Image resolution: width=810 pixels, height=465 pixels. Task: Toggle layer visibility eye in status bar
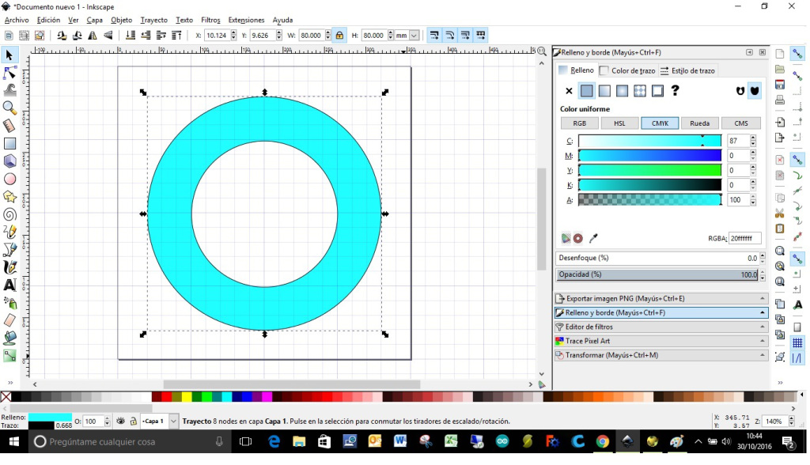pyautogui.click(x=120, y=422)
